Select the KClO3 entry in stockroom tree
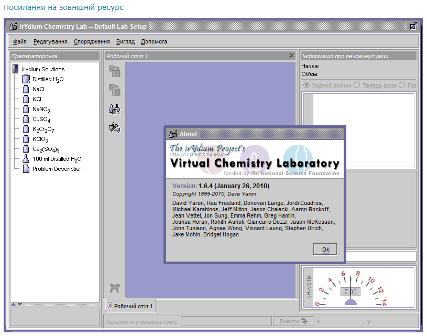The width and height of the screenshot is (427, 336). [40, 139]
